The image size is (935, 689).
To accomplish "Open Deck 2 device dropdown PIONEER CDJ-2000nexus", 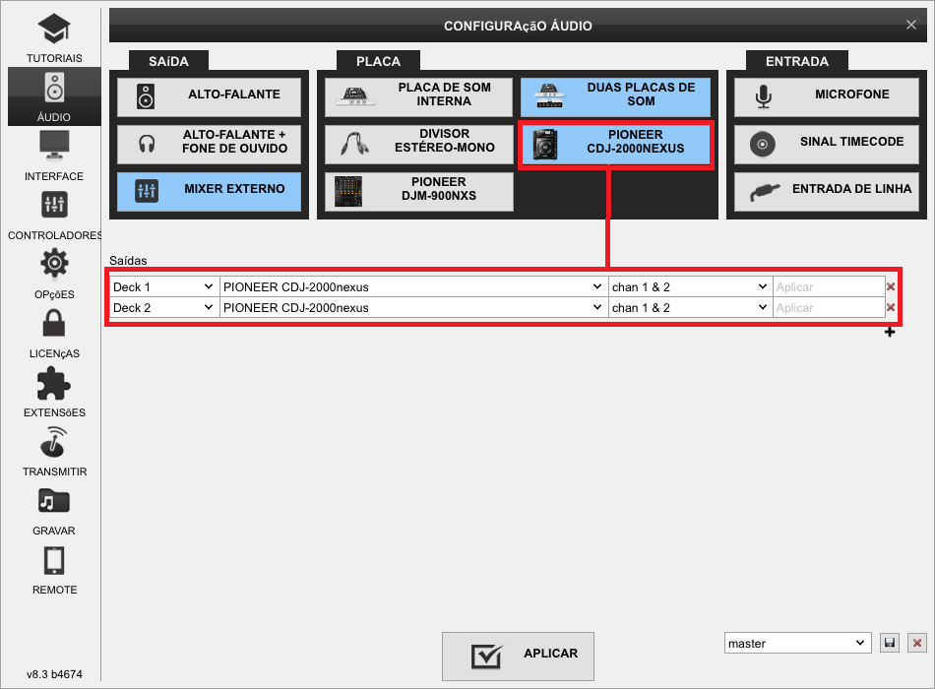I will coord(413,308).
